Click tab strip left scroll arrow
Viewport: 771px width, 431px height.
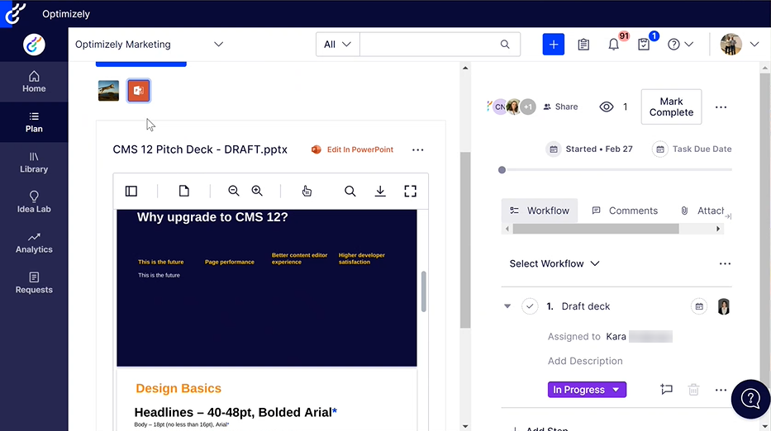click(507, 229)
